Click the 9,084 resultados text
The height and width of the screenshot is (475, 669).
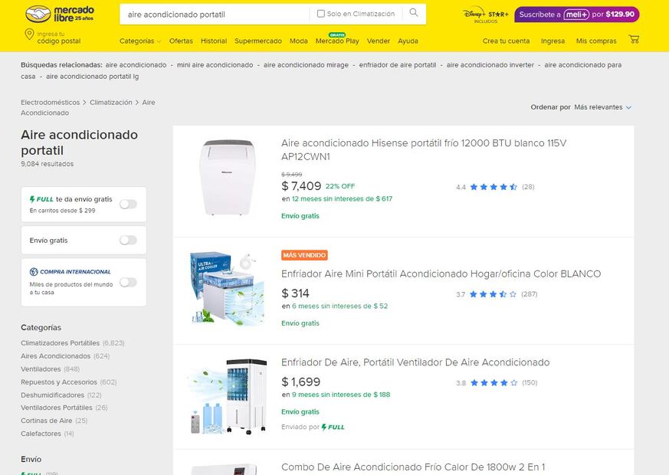[x=47, y=164]
